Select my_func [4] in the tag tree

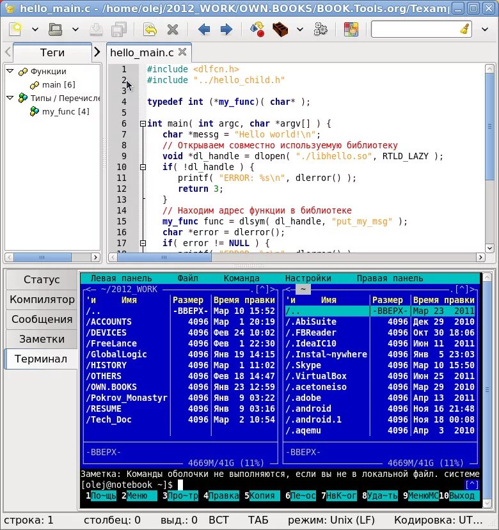tap(66, 111)
